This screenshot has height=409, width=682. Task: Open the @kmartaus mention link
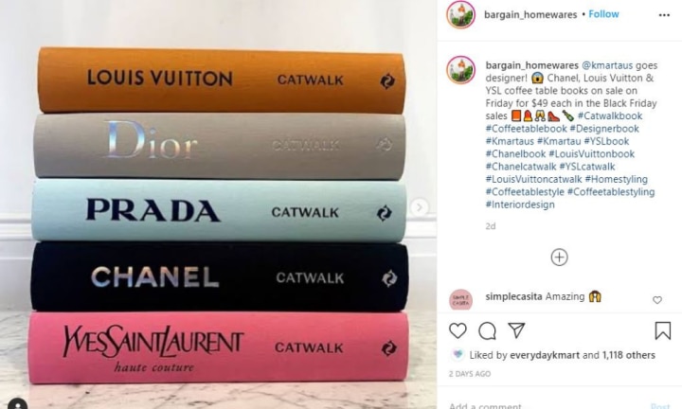pyautogui.click(x=607, y=65)
